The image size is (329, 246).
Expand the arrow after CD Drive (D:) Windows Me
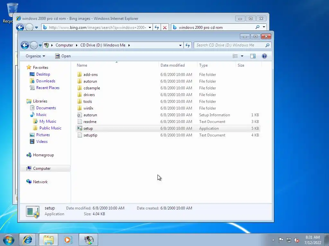(x=129, y=45)
